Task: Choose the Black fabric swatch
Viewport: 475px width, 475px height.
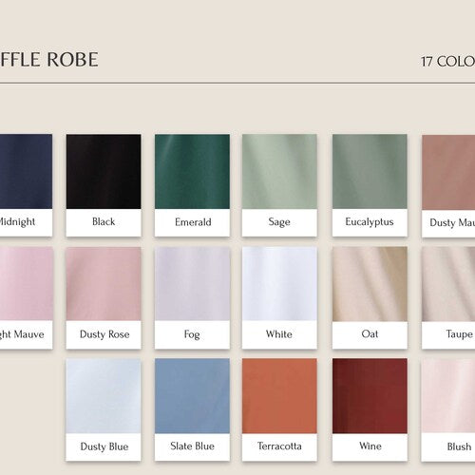Action: click(104, 185)
